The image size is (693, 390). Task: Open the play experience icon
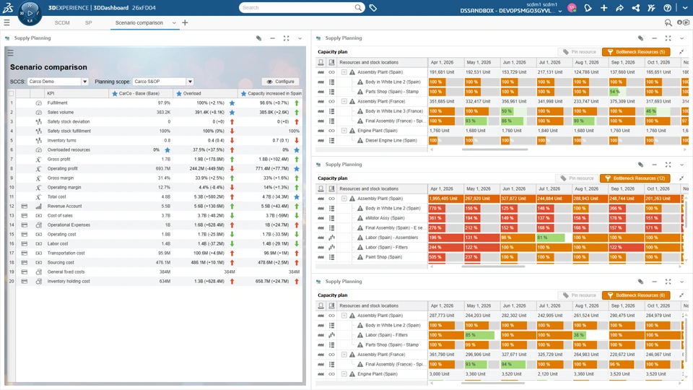point(684,22)
